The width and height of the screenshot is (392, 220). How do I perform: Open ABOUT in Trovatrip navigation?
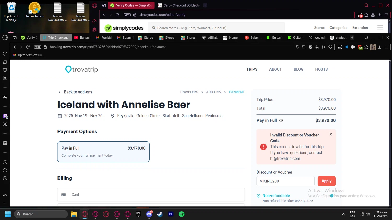click(x=275, y=69)
